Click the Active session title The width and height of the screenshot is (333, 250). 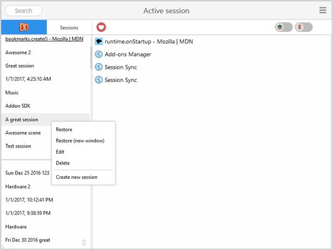[166, 11]
